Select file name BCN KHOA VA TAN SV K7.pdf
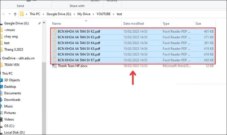The height and width of the screenshot is (135, 227). point(79,60)
